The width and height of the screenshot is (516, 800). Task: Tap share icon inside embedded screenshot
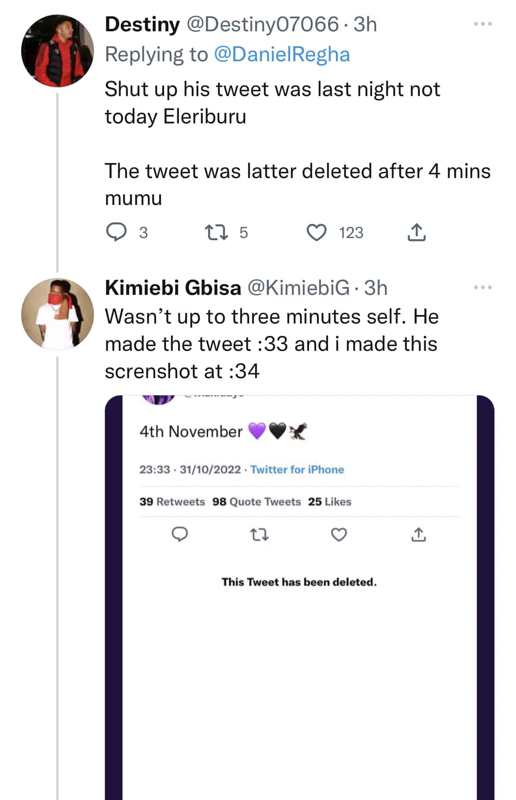[418, 535]
